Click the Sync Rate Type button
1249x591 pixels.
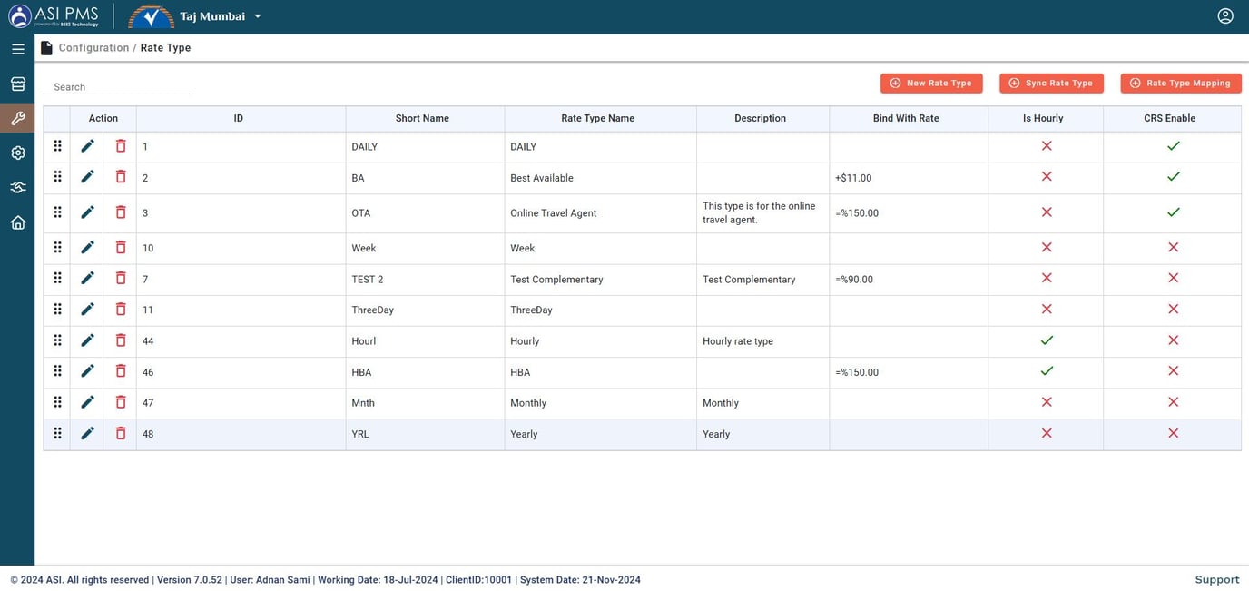pyautogui.click(x=1051, y=83)
